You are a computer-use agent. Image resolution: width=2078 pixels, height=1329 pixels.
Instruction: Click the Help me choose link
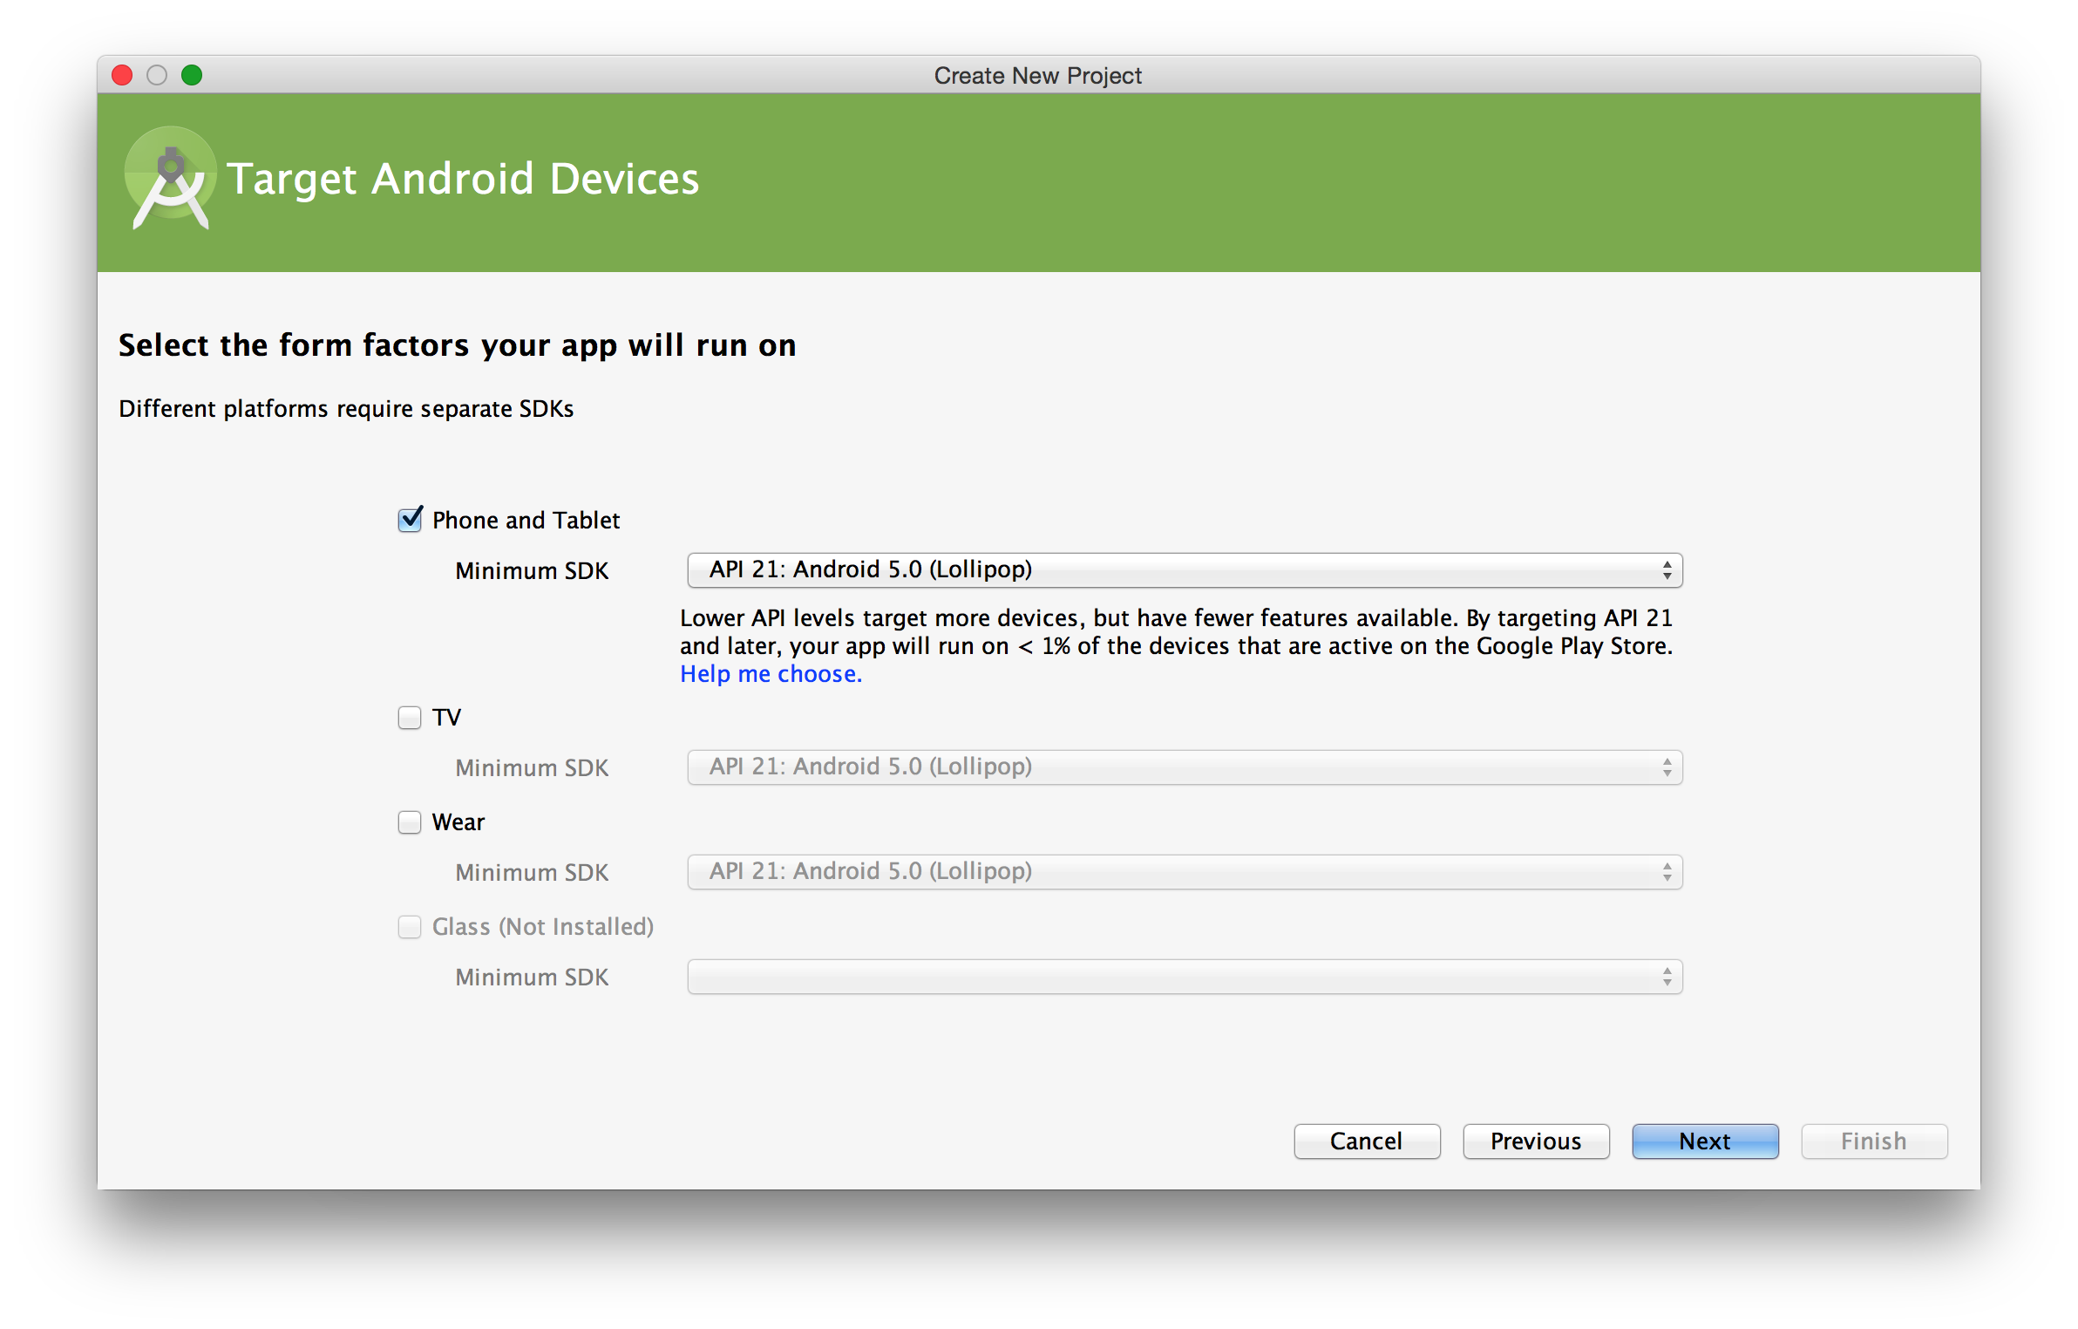[771, 674]
